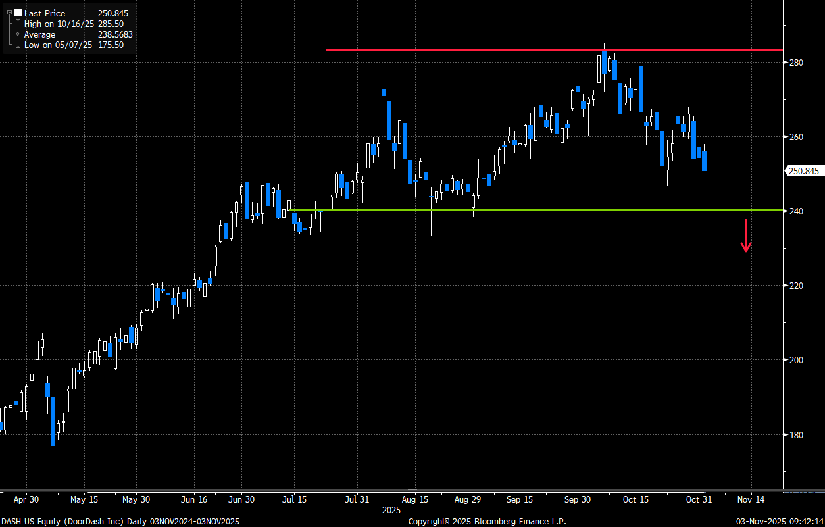
Task: Click the "Jun 30" date axis label
Action: click(241, 499)
